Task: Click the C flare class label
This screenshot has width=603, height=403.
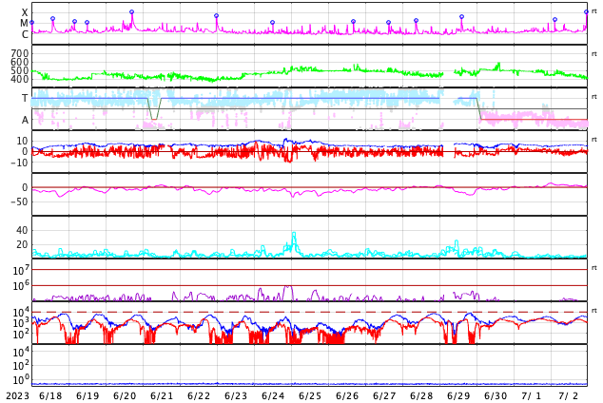Action: pyautogui.click(x=25, y=34)
